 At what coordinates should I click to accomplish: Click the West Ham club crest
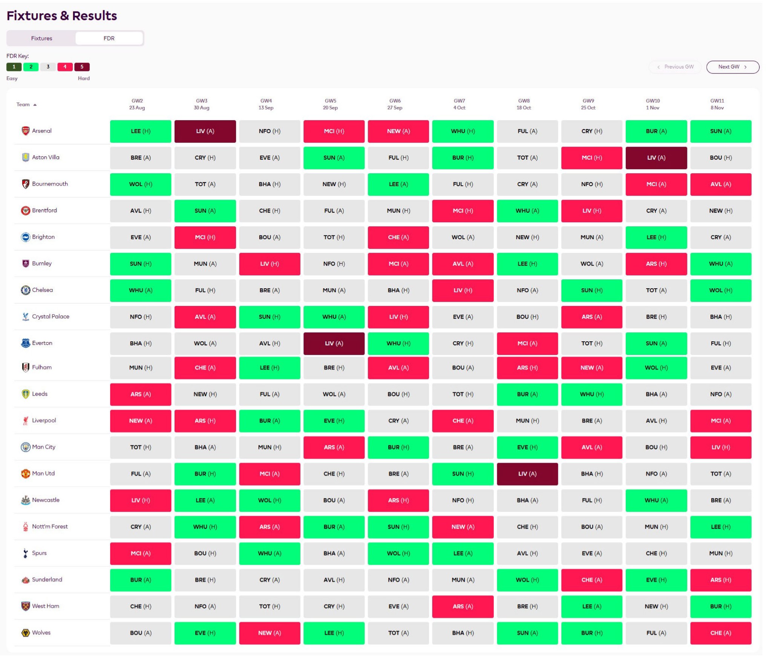[25, 606]
